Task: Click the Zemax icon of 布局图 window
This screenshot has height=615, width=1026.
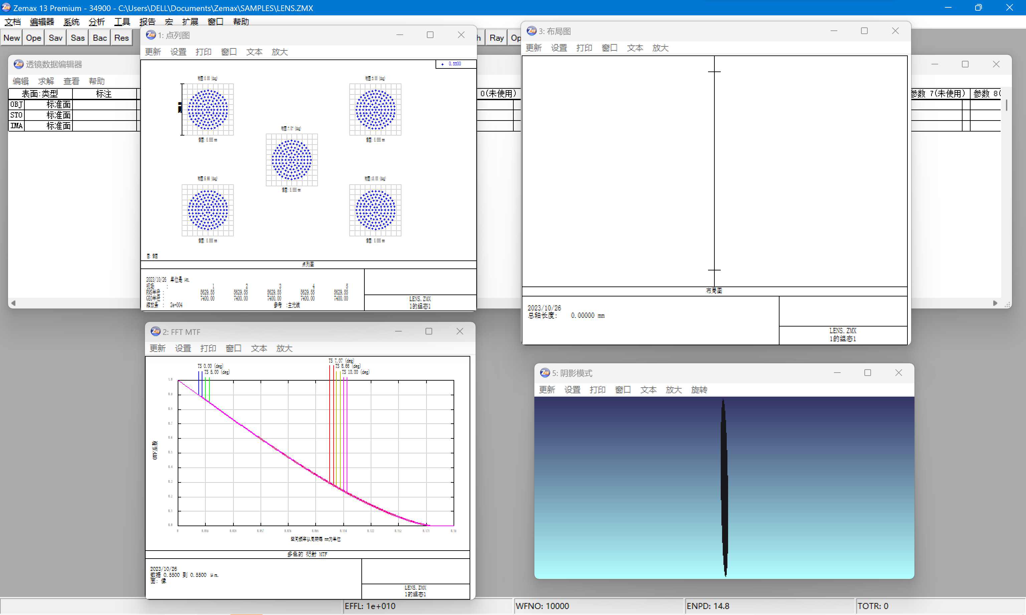Action: (531, 31)
